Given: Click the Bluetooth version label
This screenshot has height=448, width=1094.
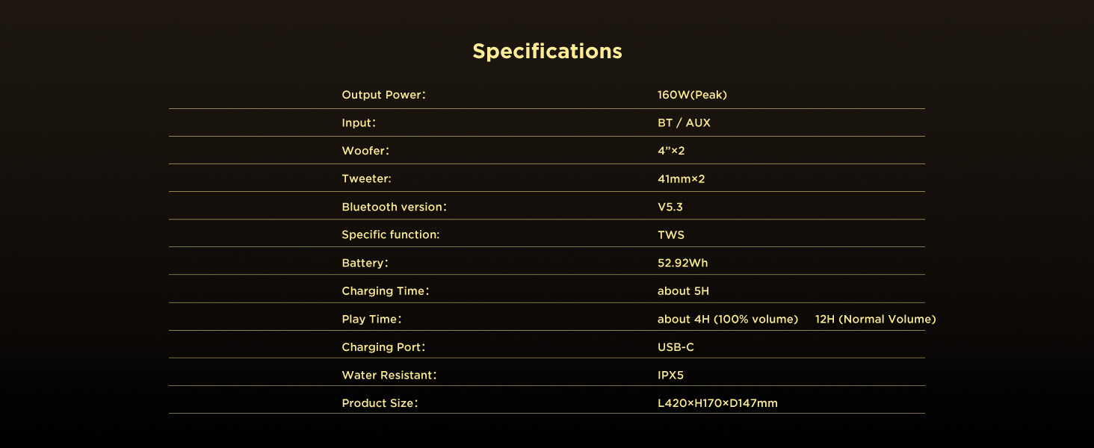Looking at the screenshot, I should pyautogui.click(x=394, y=207).
